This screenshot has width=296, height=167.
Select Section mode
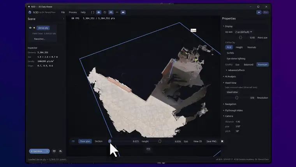[x=99, y=141]
